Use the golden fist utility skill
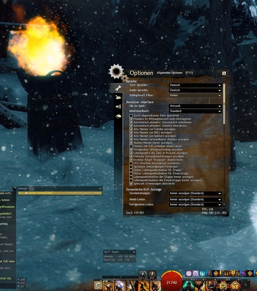 tap(223, 286)
